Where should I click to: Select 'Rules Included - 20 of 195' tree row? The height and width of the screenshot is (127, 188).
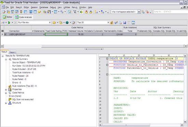click(24, 69)
